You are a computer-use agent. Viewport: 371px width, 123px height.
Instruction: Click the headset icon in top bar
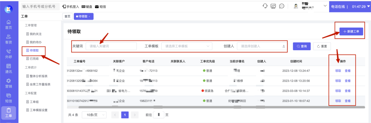(265, 6)
